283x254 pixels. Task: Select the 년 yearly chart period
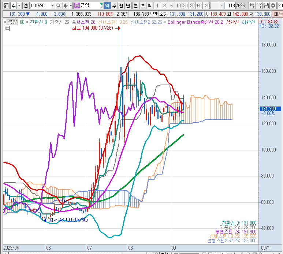pyautogui.click(x=128, y=6)
